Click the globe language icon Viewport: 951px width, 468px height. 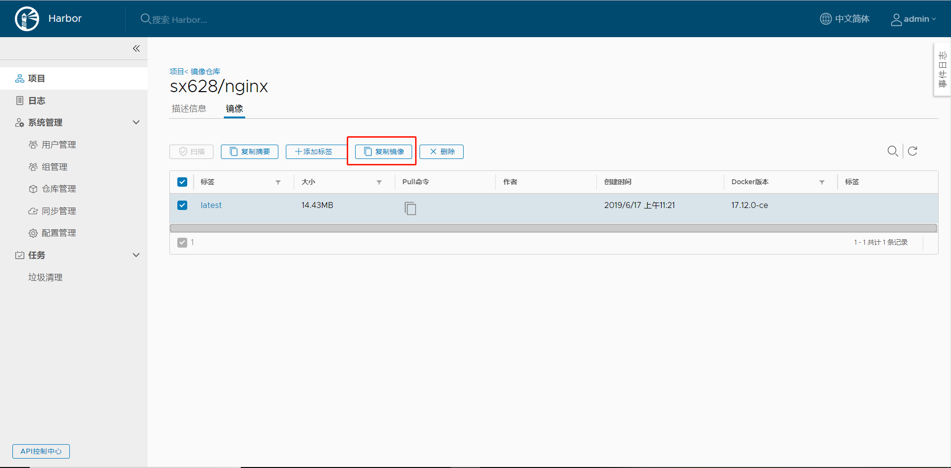[826, 19]
